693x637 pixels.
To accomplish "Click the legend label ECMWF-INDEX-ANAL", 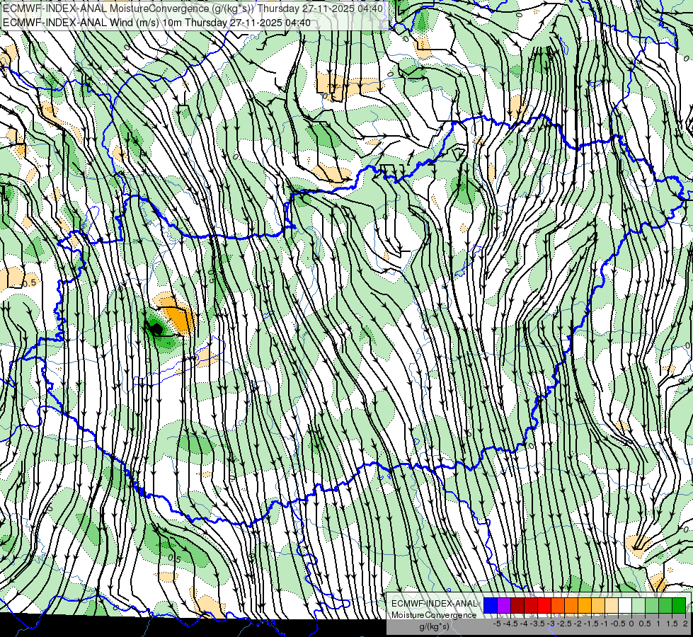I will click(x=435, y=604).
